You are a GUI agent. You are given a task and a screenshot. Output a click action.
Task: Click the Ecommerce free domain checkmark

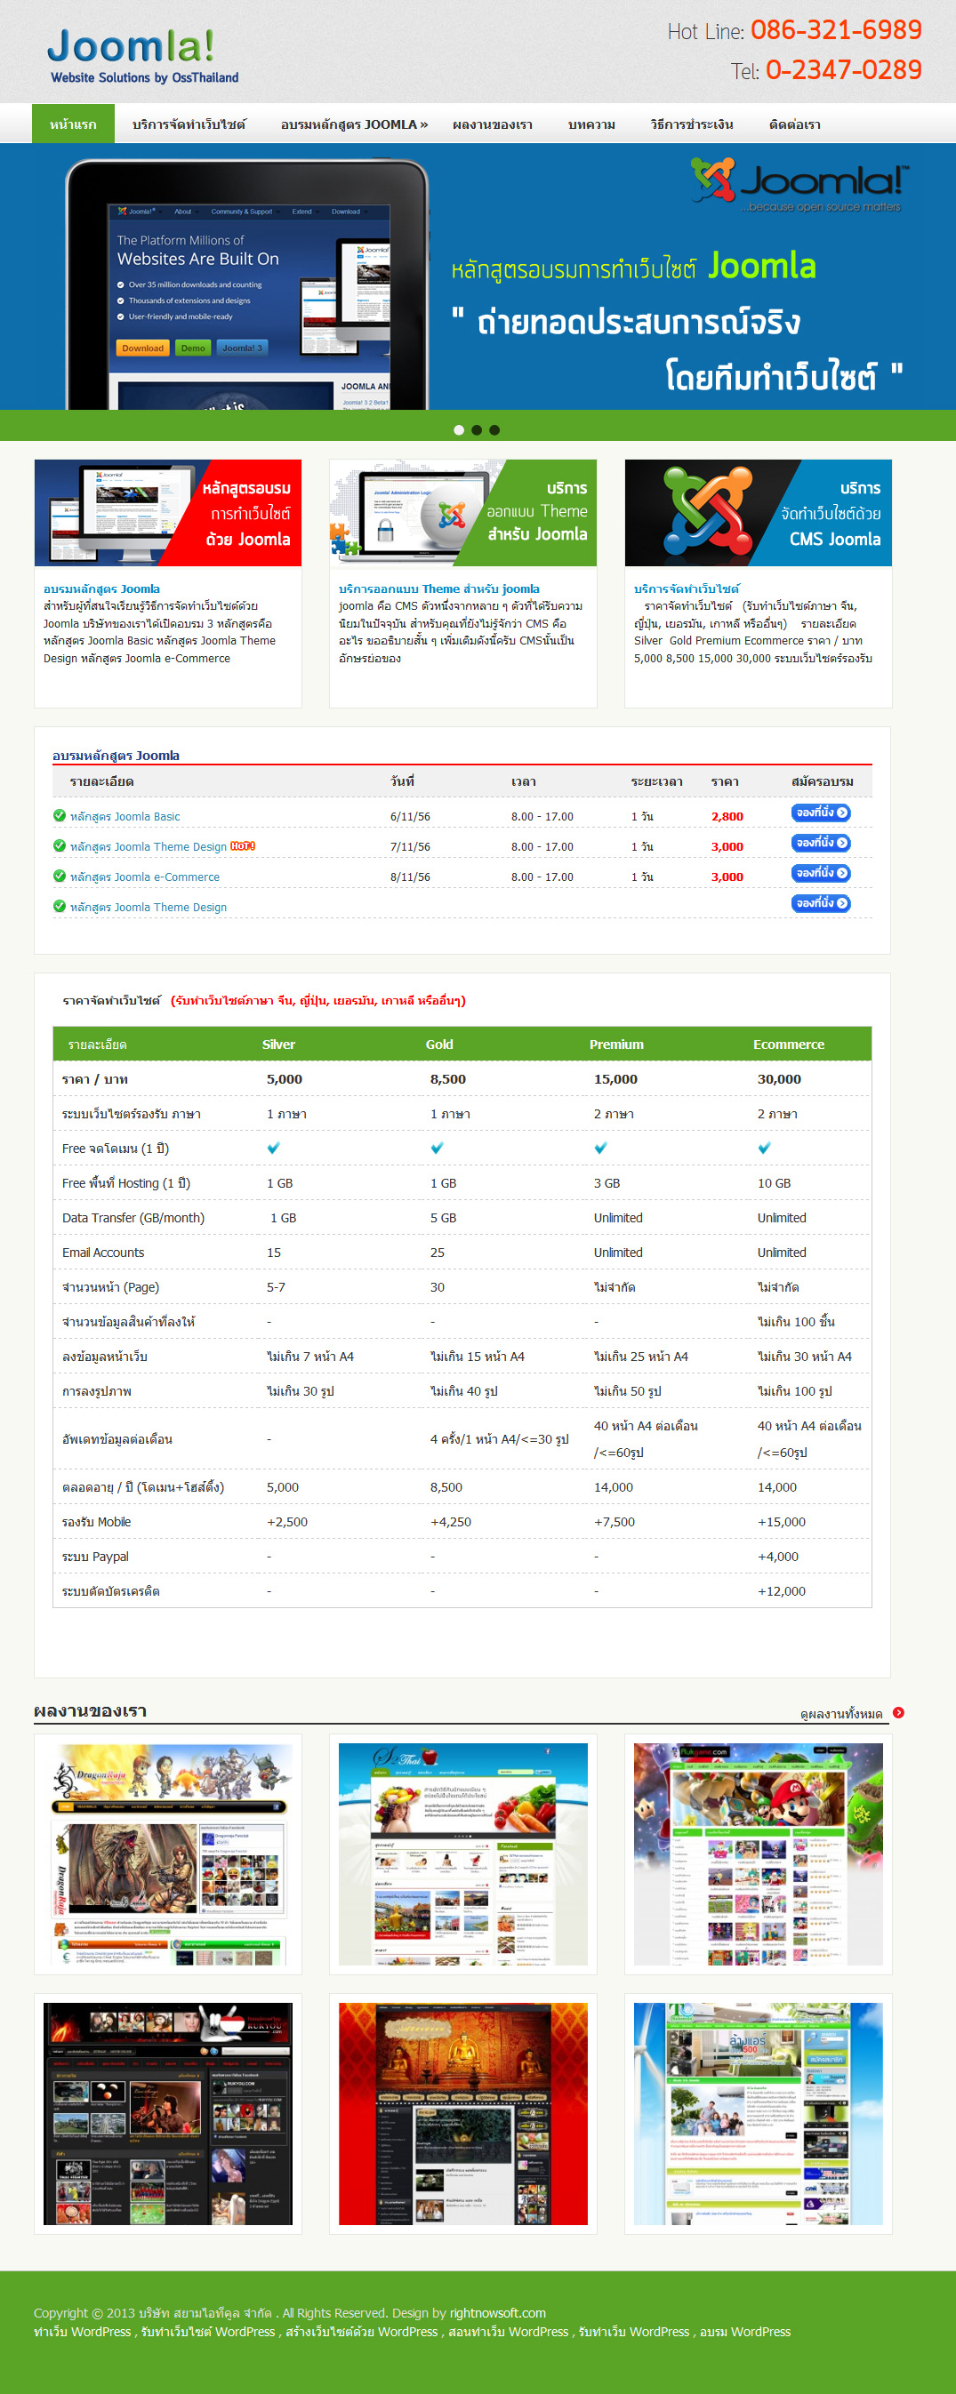765,1148
